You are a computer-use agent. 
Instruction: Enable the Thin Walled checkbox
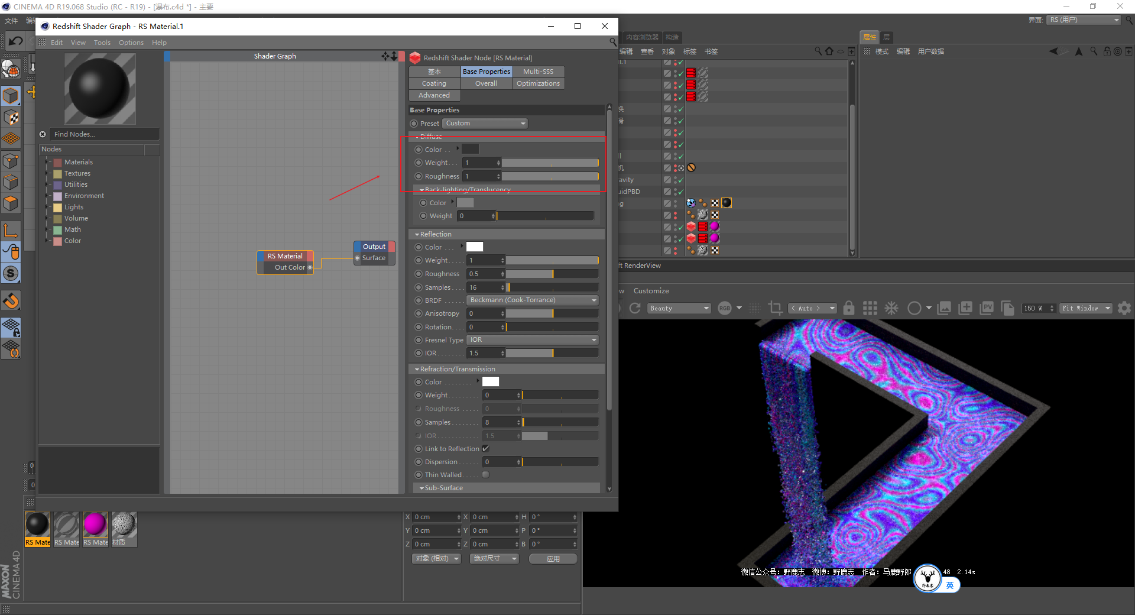486,475
